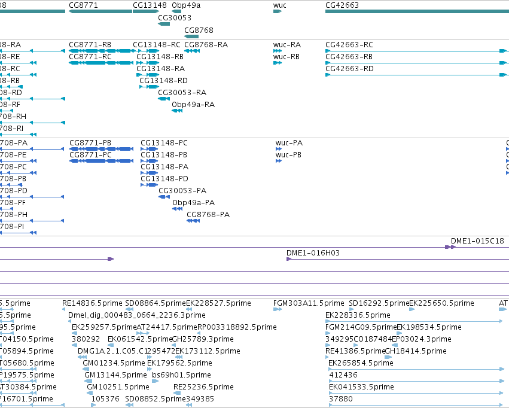Select the Dmel_dig_000483_0664_2236.3prime label

coord(136,315)
